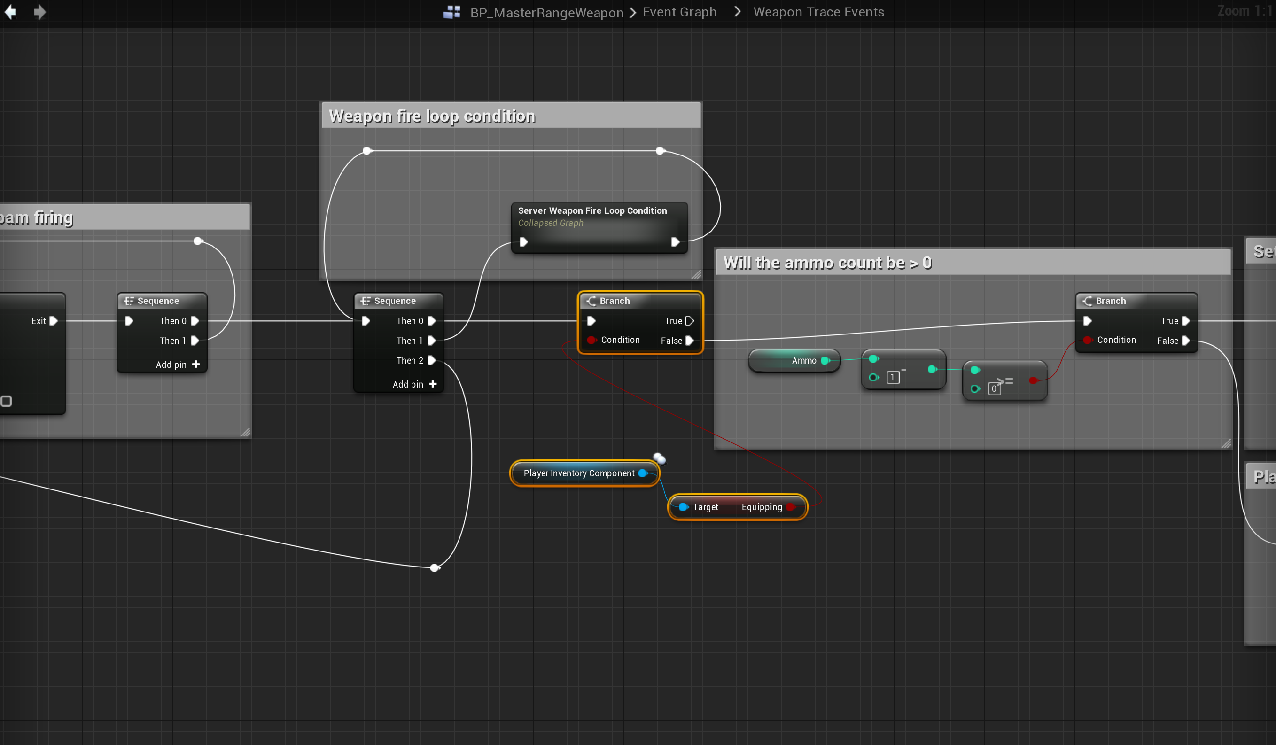Click the forward navigation arrow
The width and height of the screenshot is (1276, 745).
tap(39, 12)
